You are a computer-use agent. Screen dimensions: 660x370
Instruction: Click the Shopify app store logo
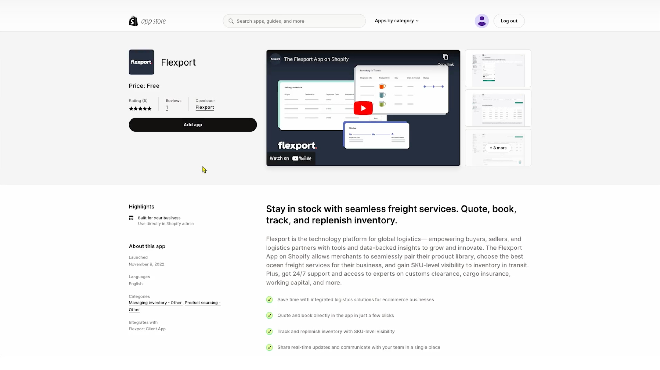pyautogui.click(x=147, y=21)
